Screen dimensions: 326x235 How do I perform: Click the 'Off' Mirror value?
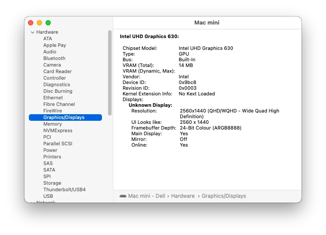(x=183, y=139)
